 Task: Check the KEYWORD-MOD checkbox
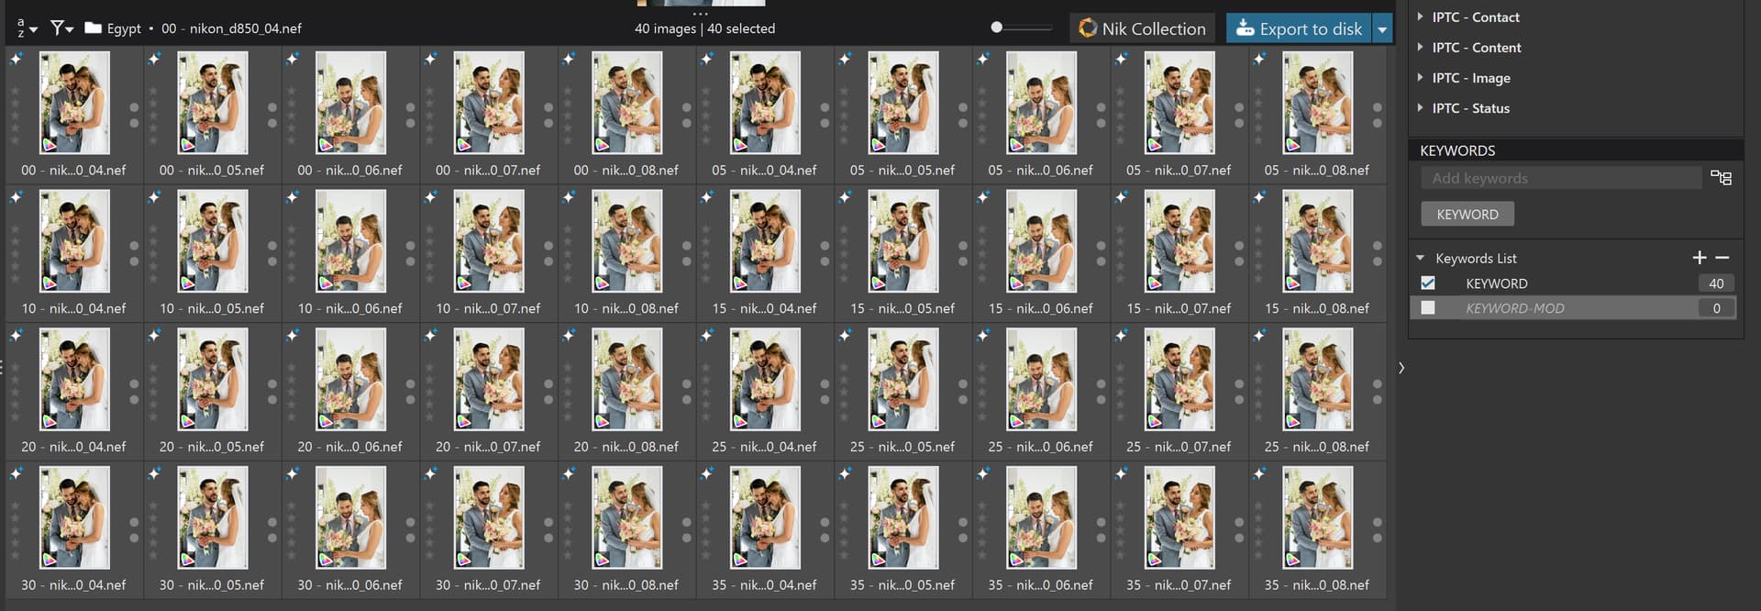(x=1428, y=308)
